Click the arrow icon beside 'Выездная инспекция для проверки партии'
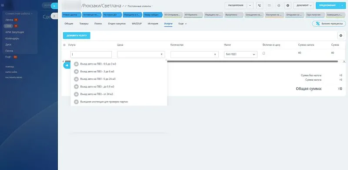The height and width of the screenshot is (170, 348). pos(77,102)
